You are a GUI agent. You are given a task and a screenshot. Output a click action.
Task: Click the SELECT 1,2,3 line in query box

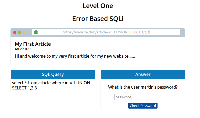24,88
